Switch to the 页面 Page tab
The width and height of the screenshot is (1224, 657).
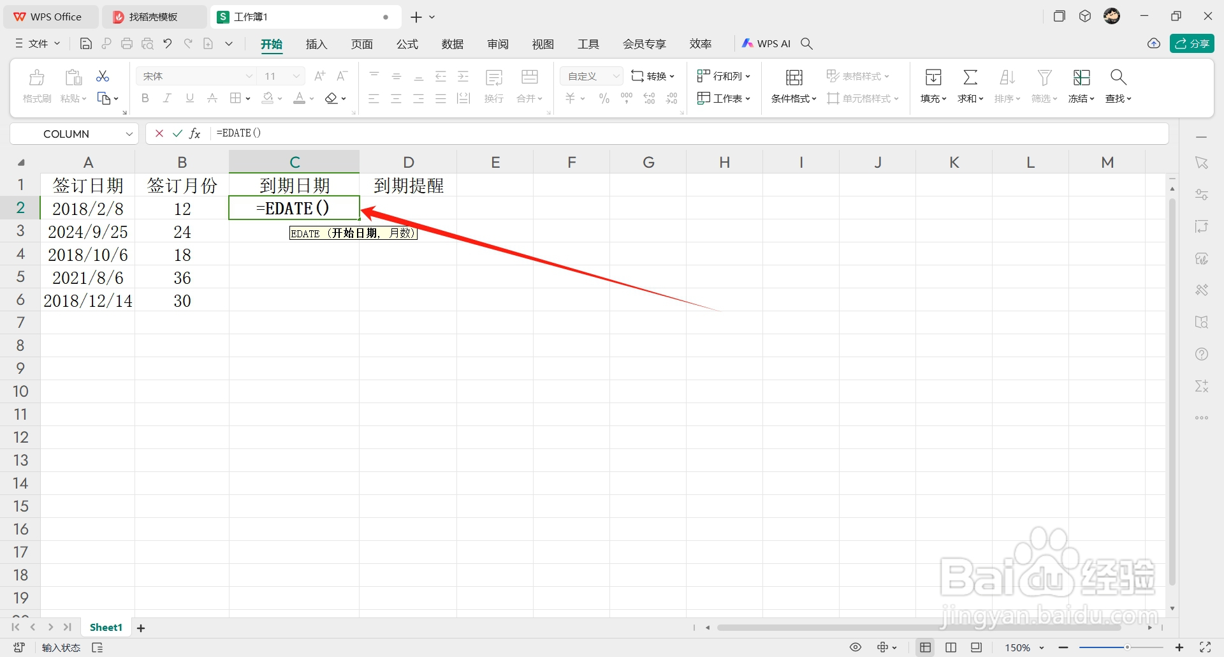pos(361,43)
